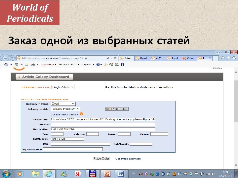Click the Add / Edit Profiles button

point(117,109)
